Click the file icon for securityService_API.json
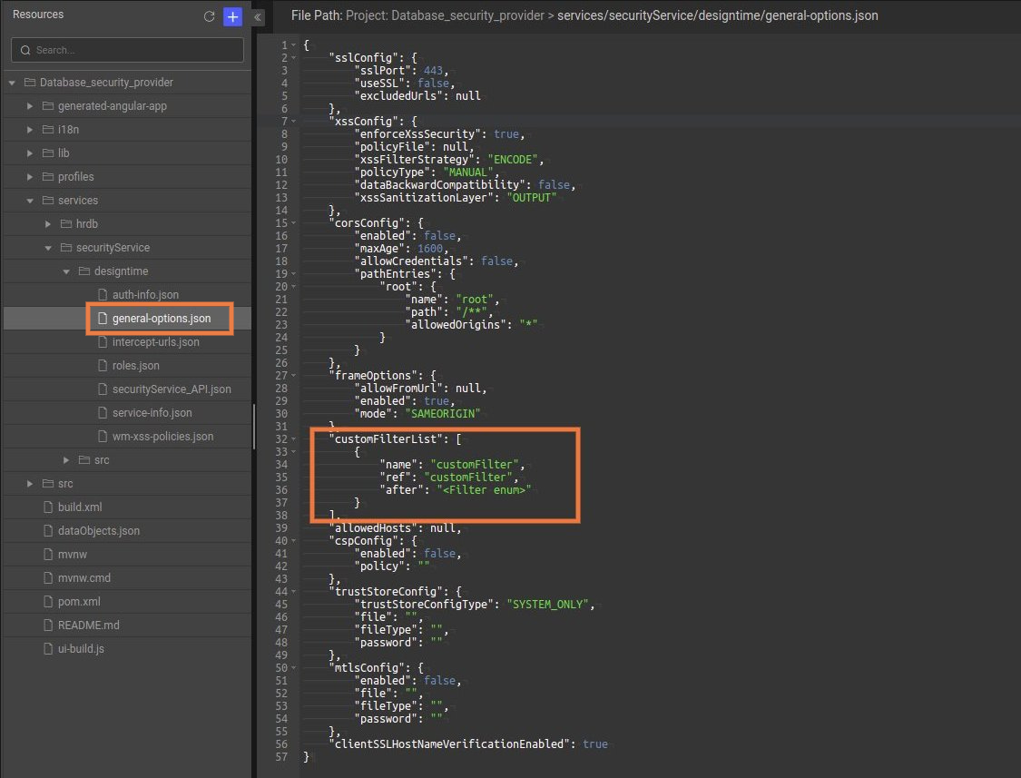This screenshot has width=1021, height=778. click(x=100, y=389)
